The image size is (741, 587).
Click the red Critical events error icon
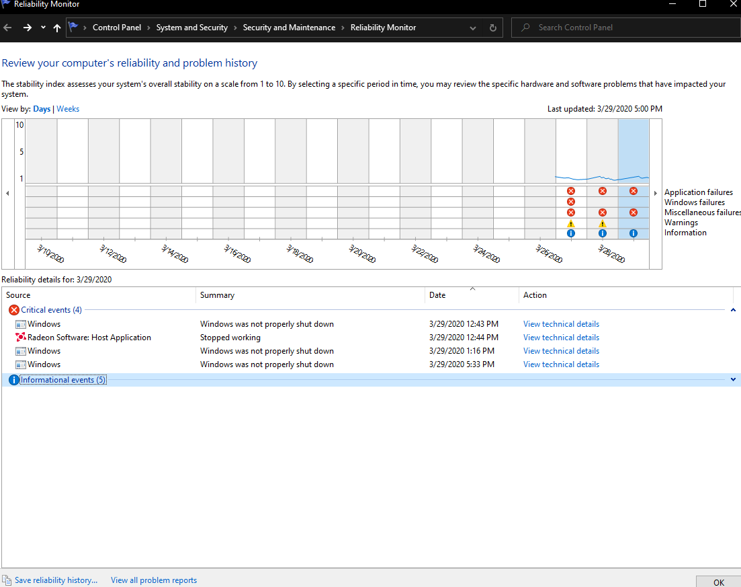14,310
